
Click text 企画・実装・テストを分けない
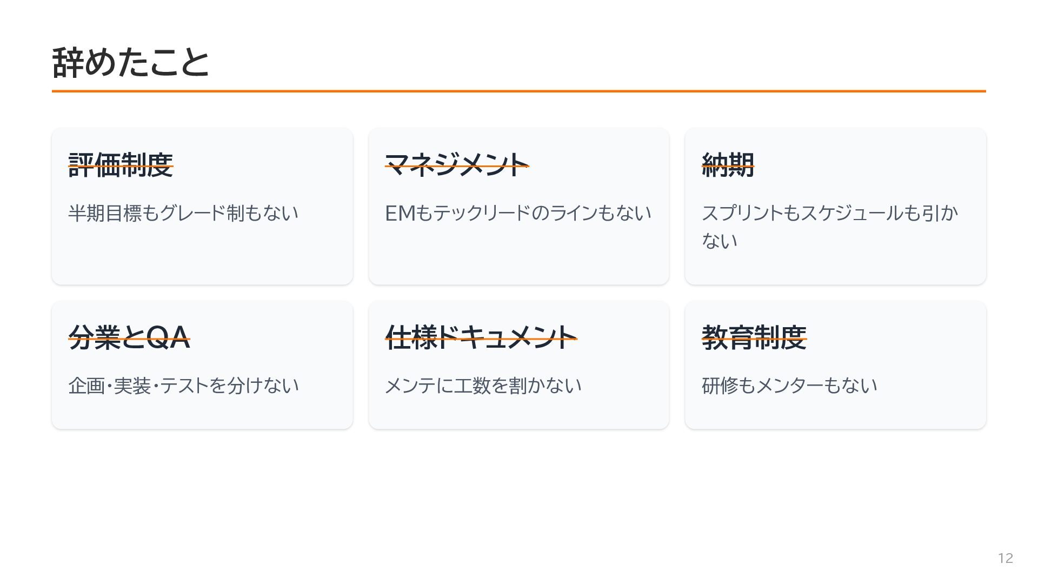point(183,386)
